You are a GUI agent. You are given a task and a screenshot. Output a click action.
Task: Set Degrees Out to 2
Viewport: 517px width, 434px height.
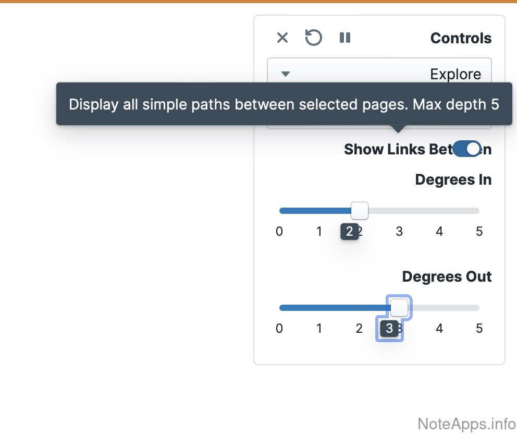tap(359, 308)
